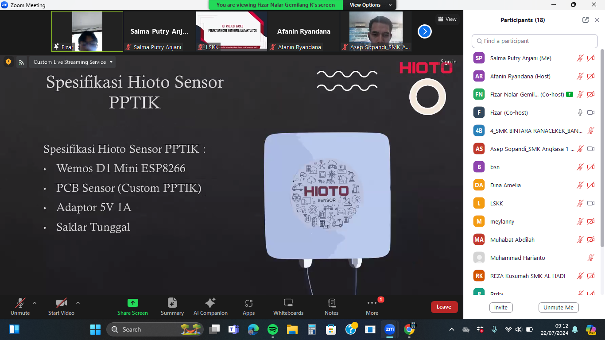Click the Find a participant field
The height and width of the screenshot is (340, 605).
click(x=535, y=41)
